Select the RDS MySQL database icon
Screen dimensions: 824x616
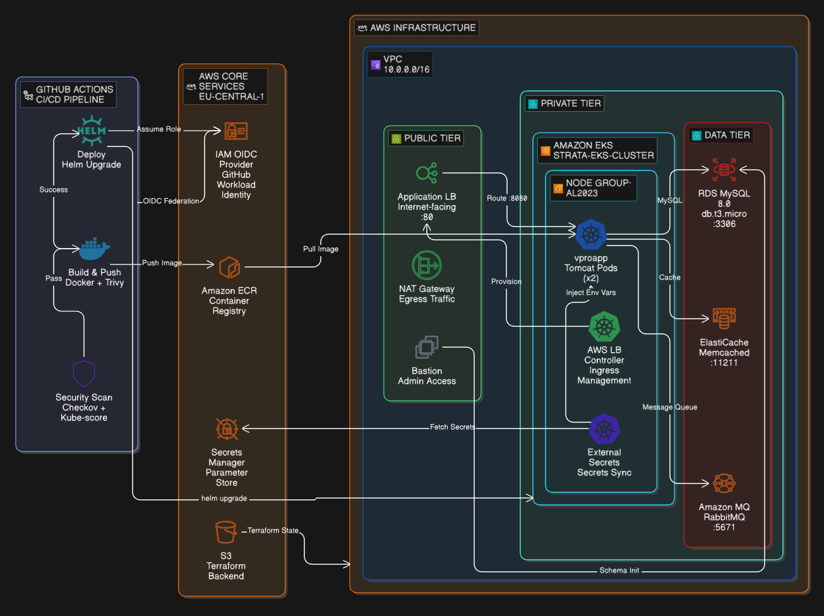point(724,170)
